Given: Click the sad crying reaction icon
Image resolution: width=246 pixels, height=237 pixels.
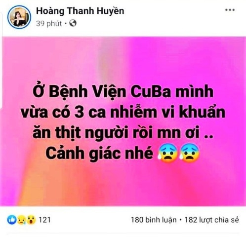Looking at the screenshot, I should tap(21, 220).
